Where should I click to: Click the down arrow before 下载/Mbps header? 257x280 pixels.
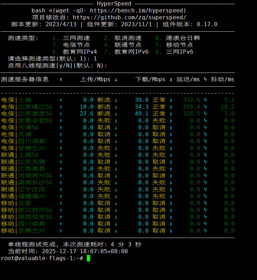tap(116, 79)
